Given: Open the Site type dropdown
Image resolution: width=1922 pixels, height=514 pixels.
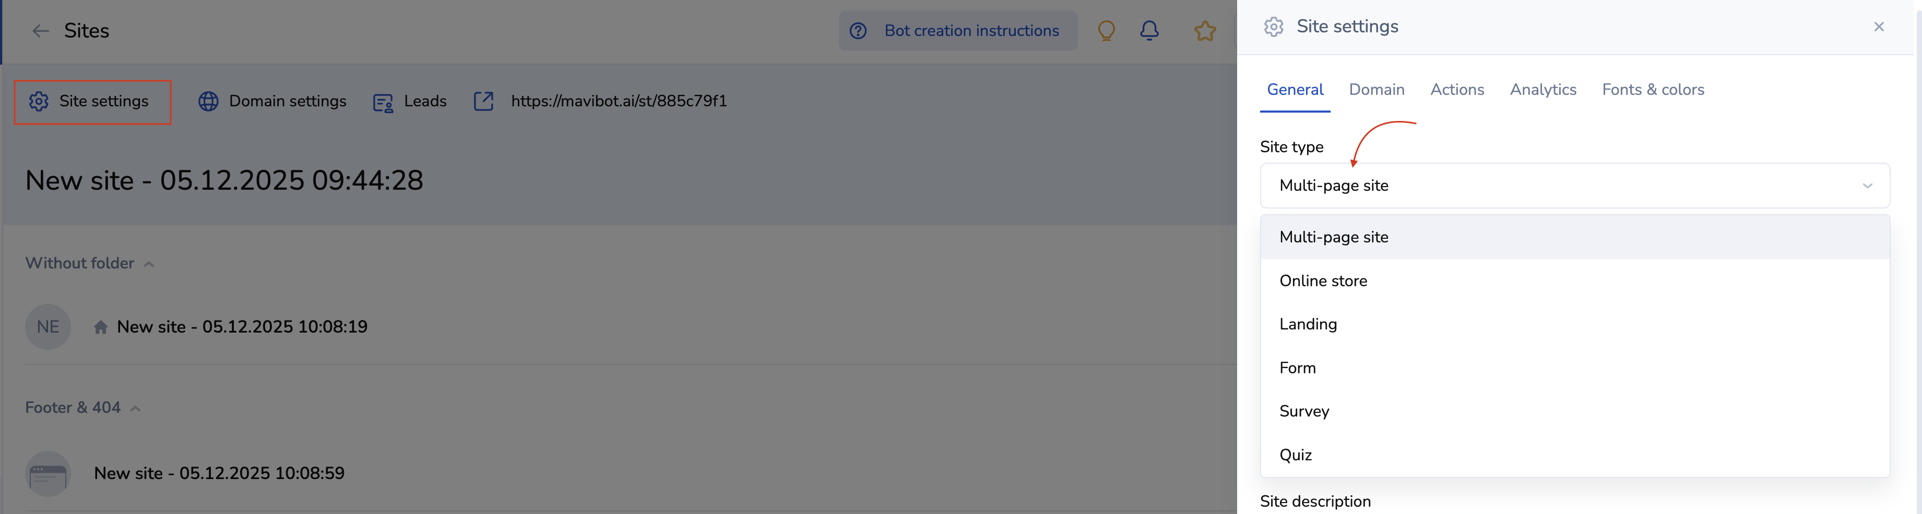Looking at the screenshot, I should 1574,186.
